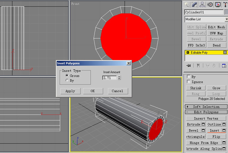The height and width of the screenshot is (153, 228).
Task: Expand the Editable Poly stack entry
Action: (x=188, y=52)
